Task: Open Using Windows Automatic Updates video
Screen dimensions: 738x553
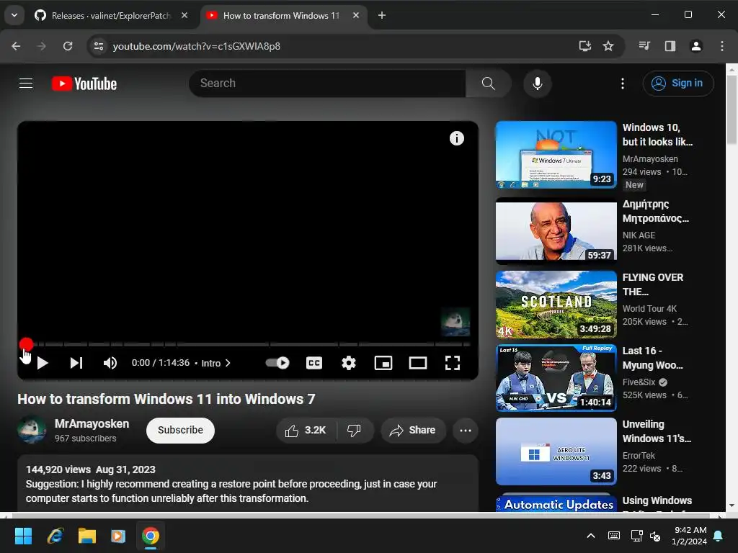Action: pos(556,502)
